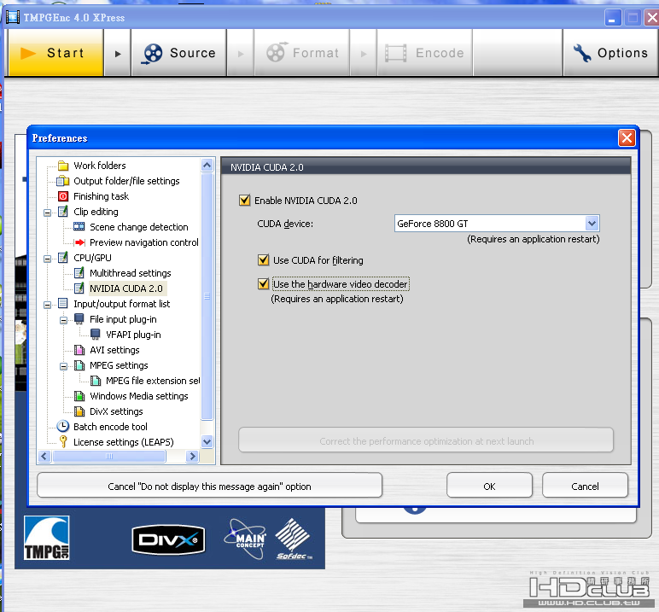Click the MainConcept logo
659x612 pixels.
[246, 539]
